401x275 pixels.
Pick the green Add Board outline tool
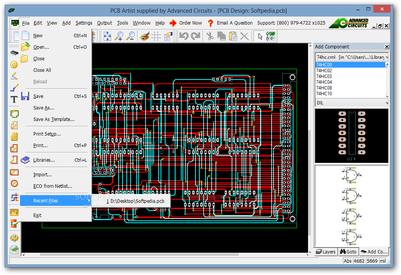14,113
